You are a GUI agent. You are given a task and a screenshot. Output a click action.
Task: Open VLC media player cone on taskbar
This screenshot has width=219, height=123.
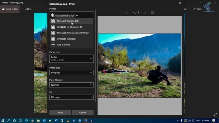pyautogui.click(x=68, y=121)
